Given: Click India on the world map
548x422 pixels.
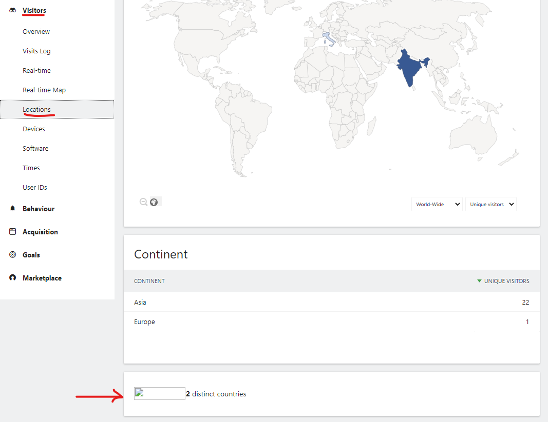Looking at the screenshot, I should [410, 69].
